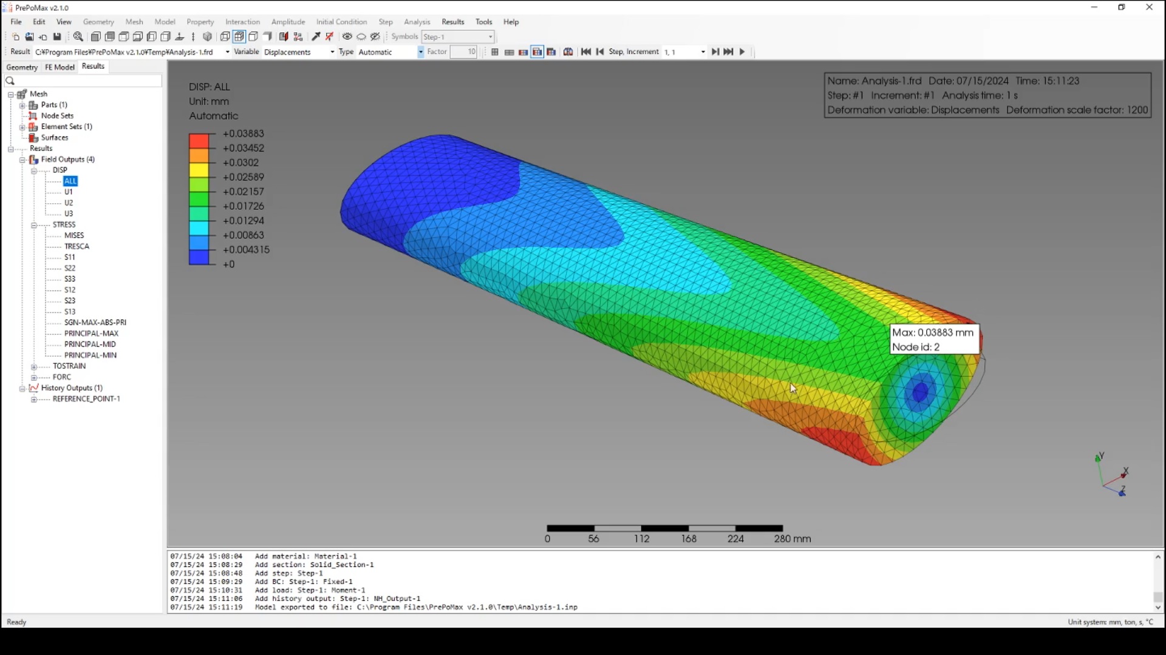Click the Play animation button
Image resolution: width=1166 pixels, height=655 pixels.
742,52
